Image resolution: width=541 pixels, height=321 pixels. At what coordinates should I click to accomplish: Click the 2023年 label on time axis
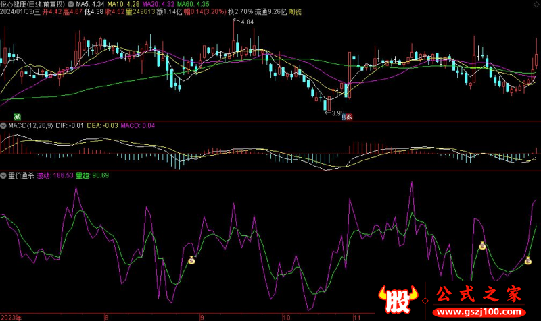point(11,316)
